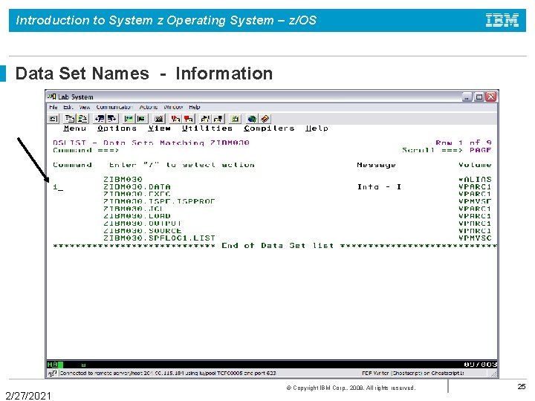Open the Display setup toolbar icon

point(129,119)
